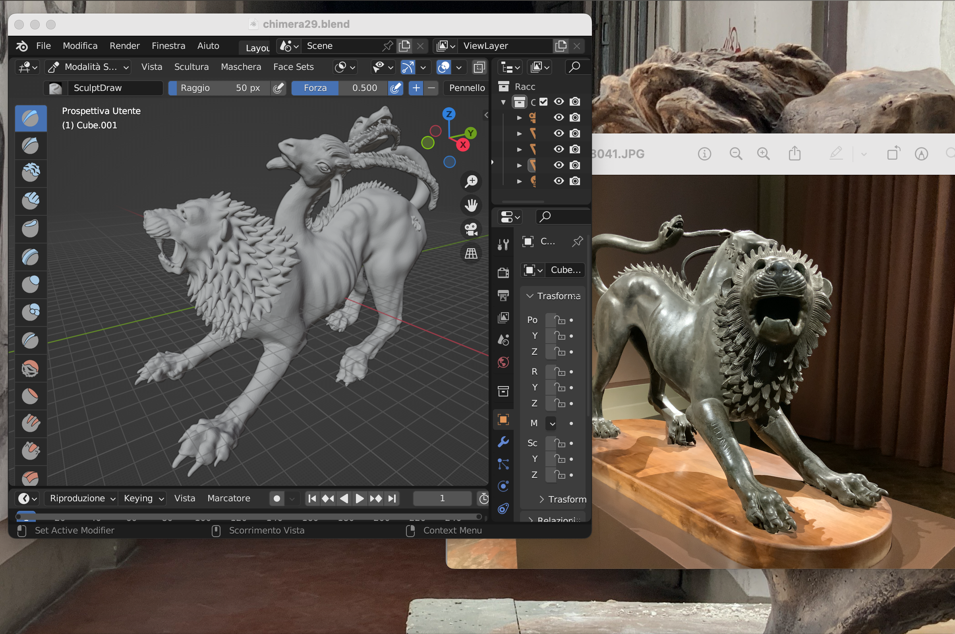Hide the light object in the outliner

click(x=559, y=181)
